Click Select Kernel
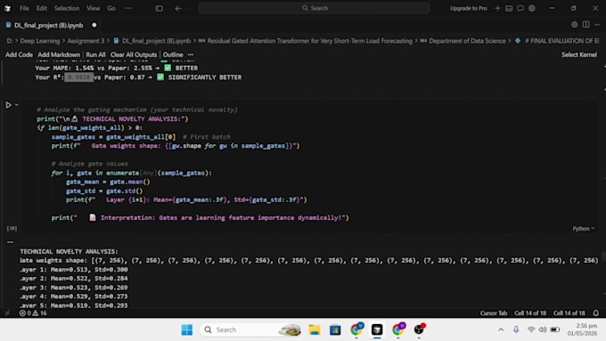This screenshot has width=606, height=341. coord(579,55)
